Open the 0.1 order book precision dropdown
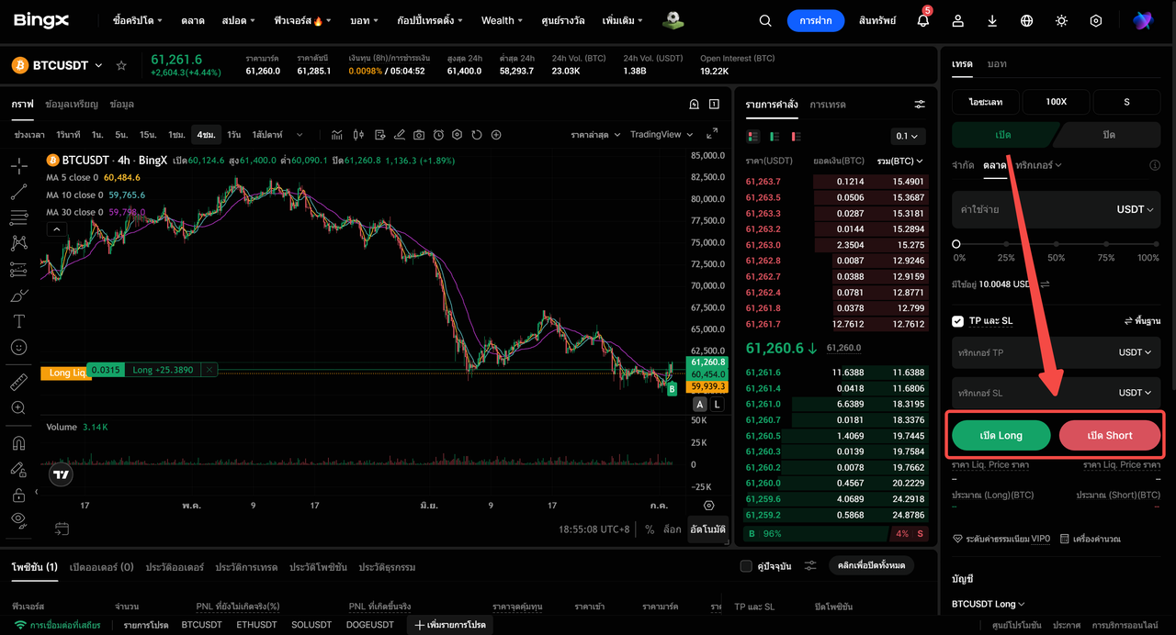1176x635 pixels. [x=908, y=136]
